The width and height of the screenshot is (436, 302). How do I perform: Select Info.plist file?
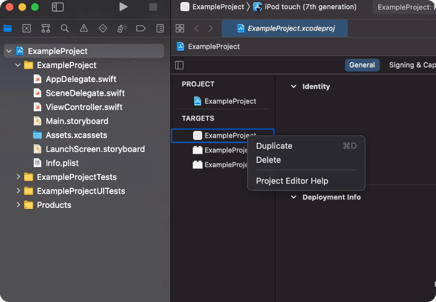tap(62, 163)
